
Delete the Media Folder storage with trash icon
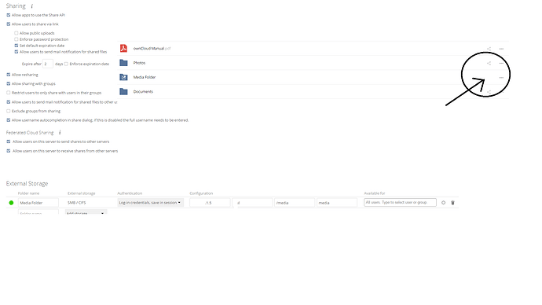(452, 203)
